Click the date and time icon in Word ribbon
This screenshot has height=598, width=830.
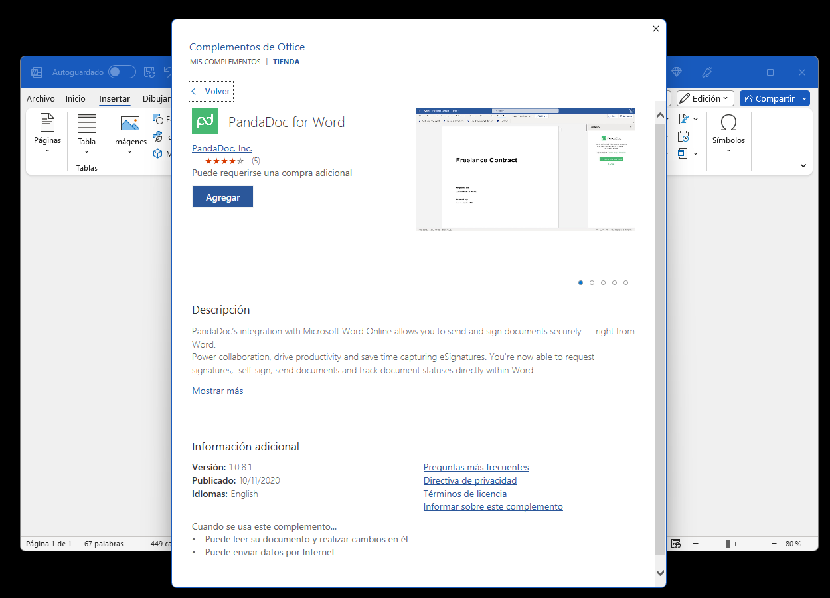click(683, 136)
